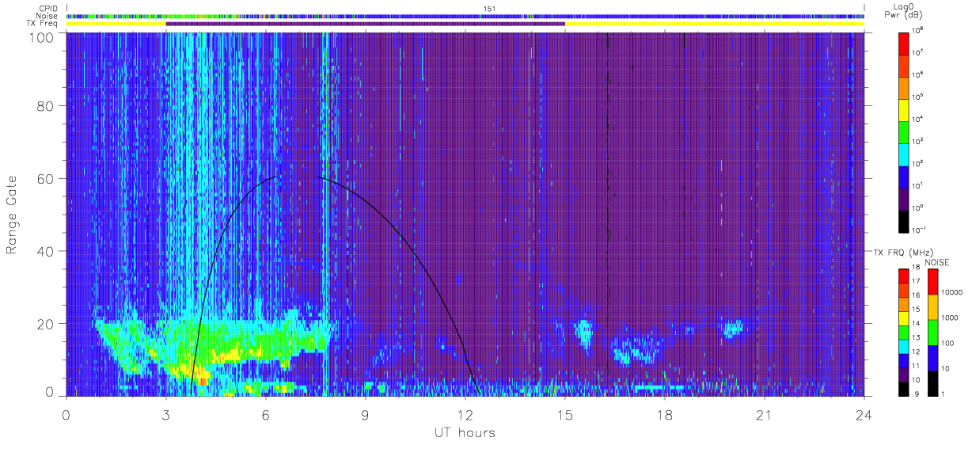Image resolution: width=972 pixels, height=449 pixels.
Task: Click the '100' label on NOISE scale
Action: (x=947, y=344)
